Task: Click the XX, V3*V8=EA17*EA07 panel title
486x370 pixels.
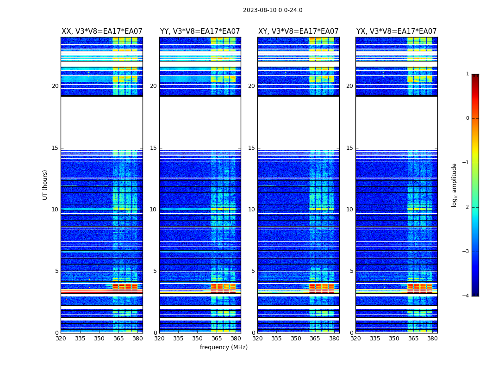Action: coord(102,31)
